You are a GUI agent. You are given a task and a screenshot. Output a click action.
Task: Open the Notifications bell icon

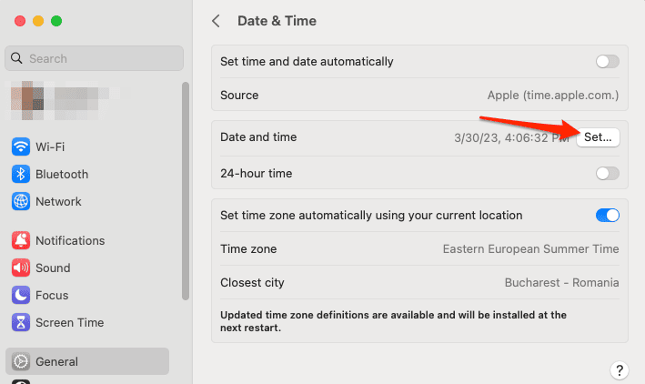[x=21, y=240]
